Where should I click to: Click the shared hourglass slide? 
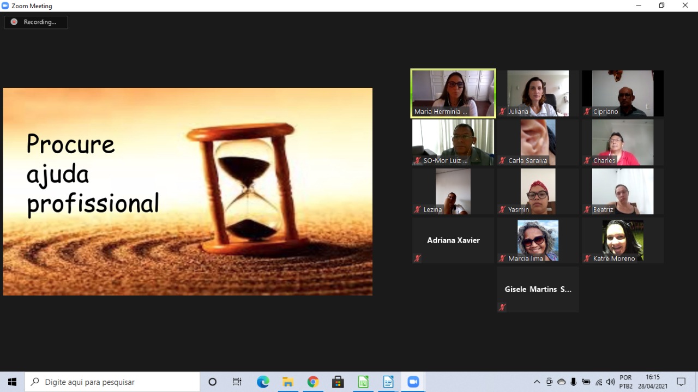click(188, 191)
